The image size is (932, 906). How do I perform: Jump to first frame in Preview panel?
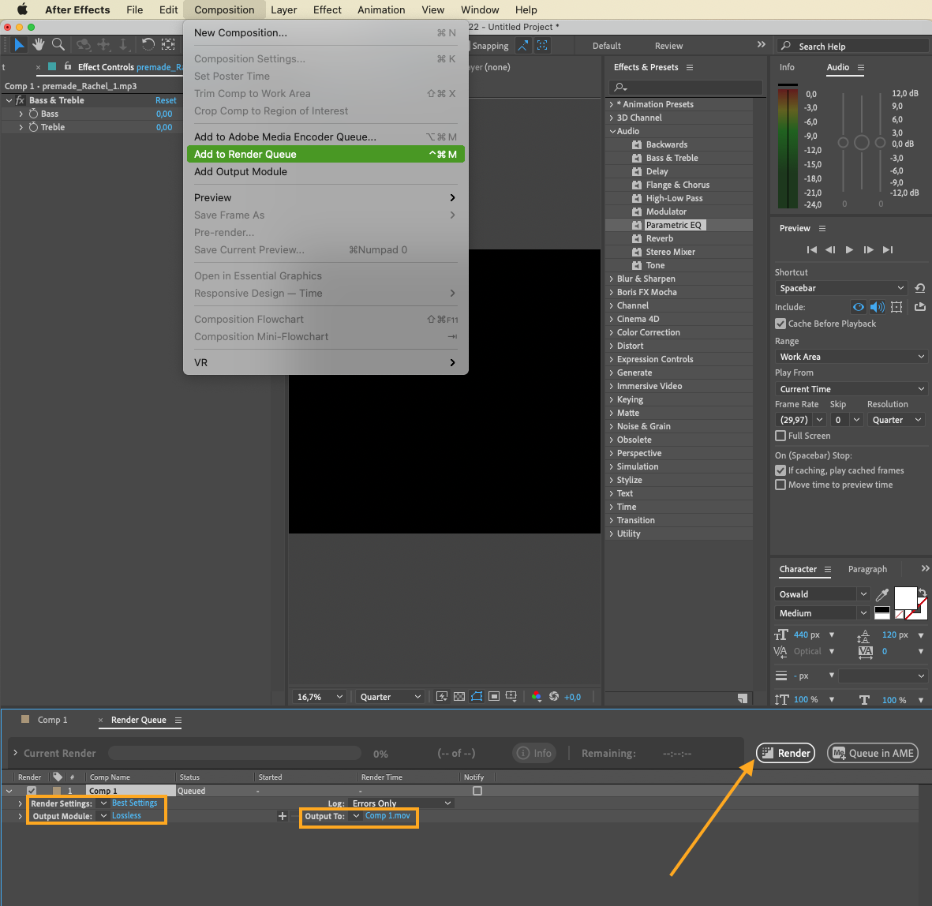click(811, 249)
